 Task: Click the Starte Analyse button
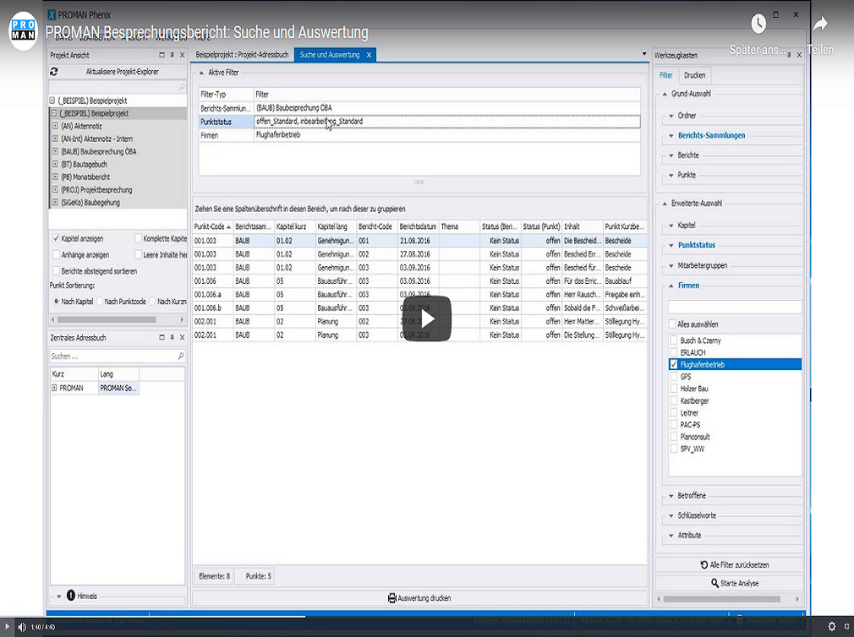click(735, 583)
